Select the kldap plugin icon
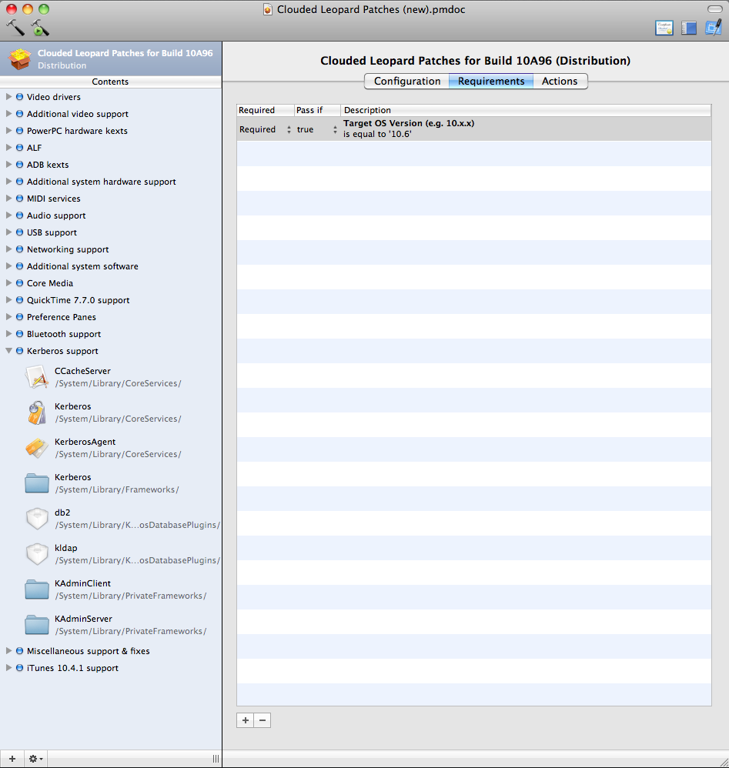Image resolution: width=729 pixels, height=768 pixels. tap(37, 554)
